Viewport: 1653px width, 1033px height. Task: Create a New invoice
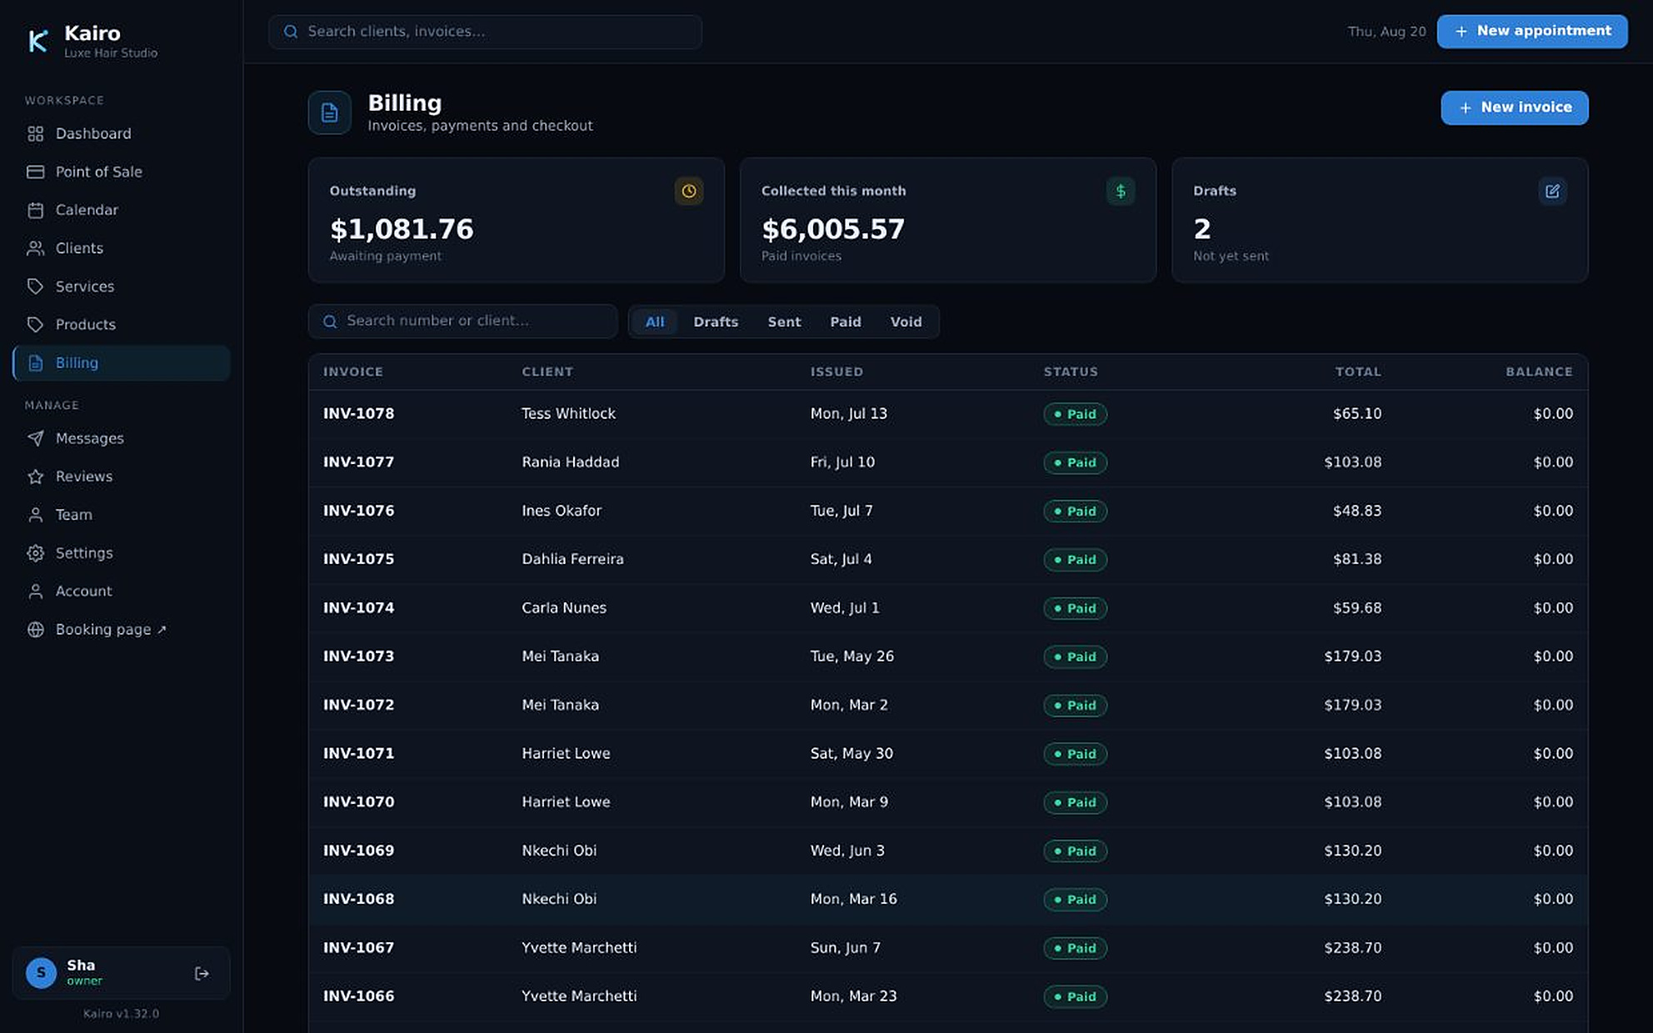click(x=1514, y=107)
